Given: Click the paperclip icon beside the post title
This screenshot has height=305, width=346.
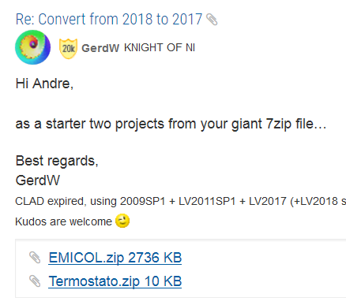Looking at the screenshot, I should pyautogui.click(x=212, y=20).
